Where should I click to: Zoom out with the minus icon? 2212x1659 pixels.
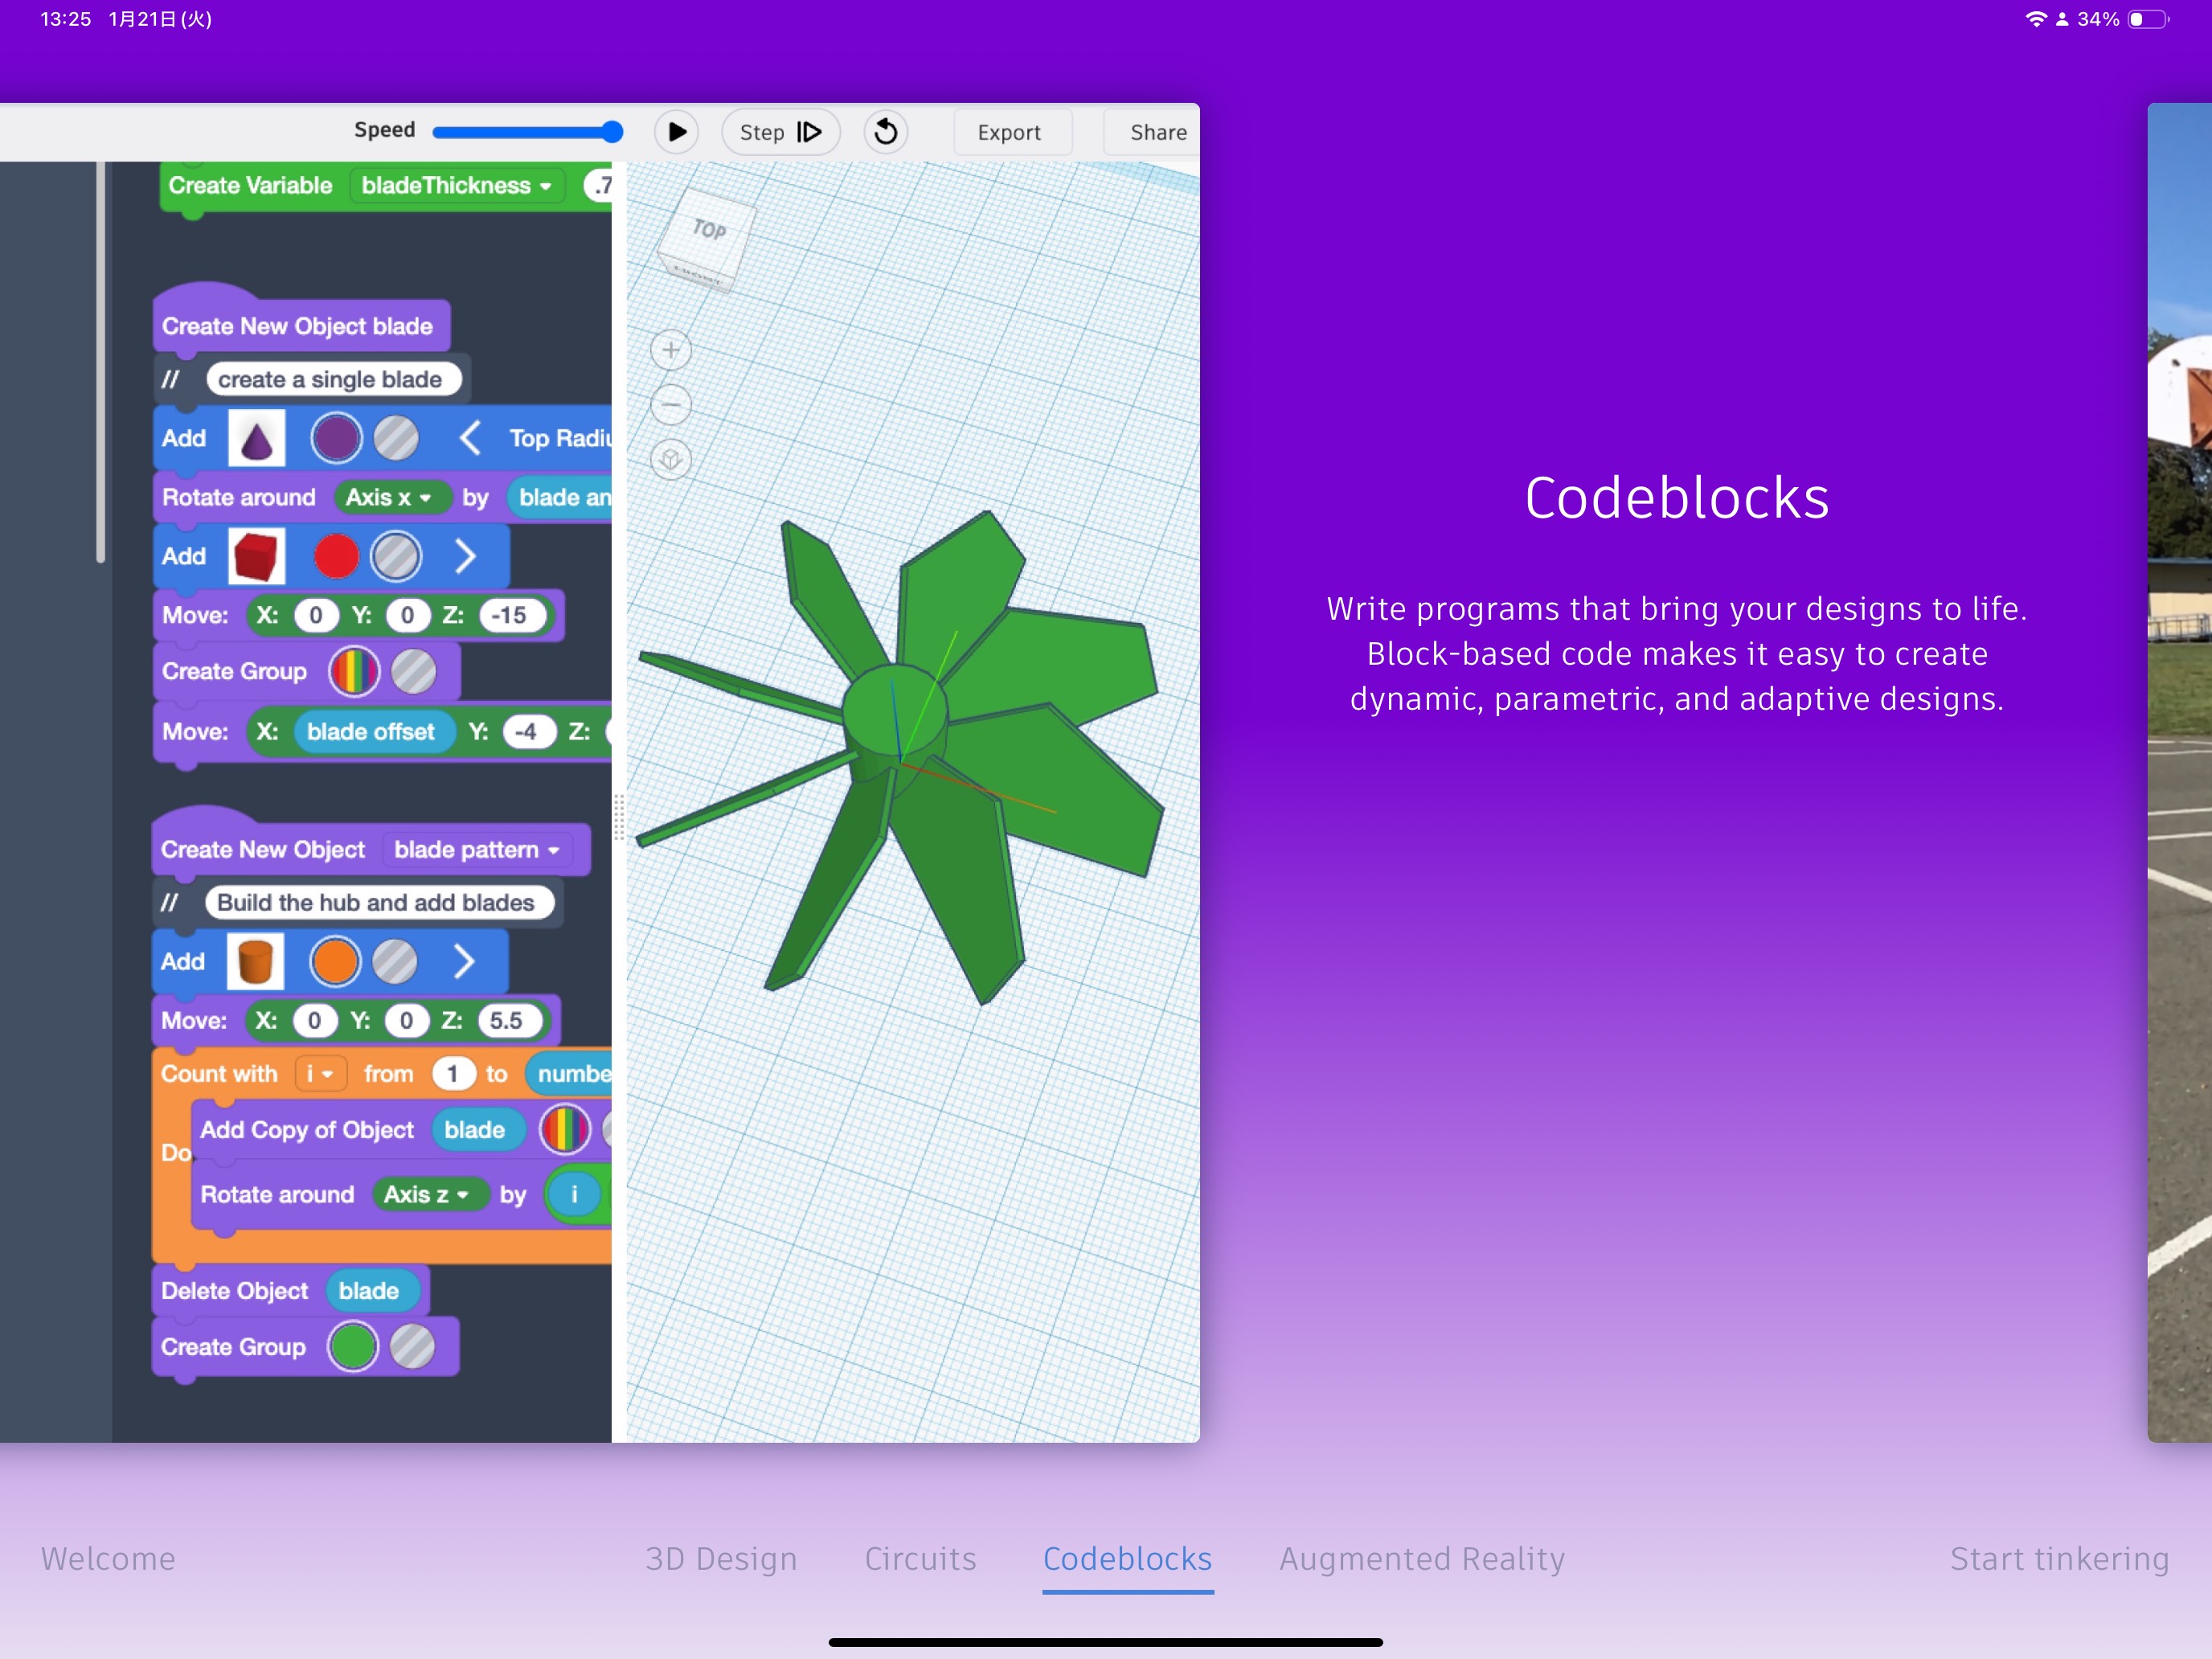[x=671, y=405]
